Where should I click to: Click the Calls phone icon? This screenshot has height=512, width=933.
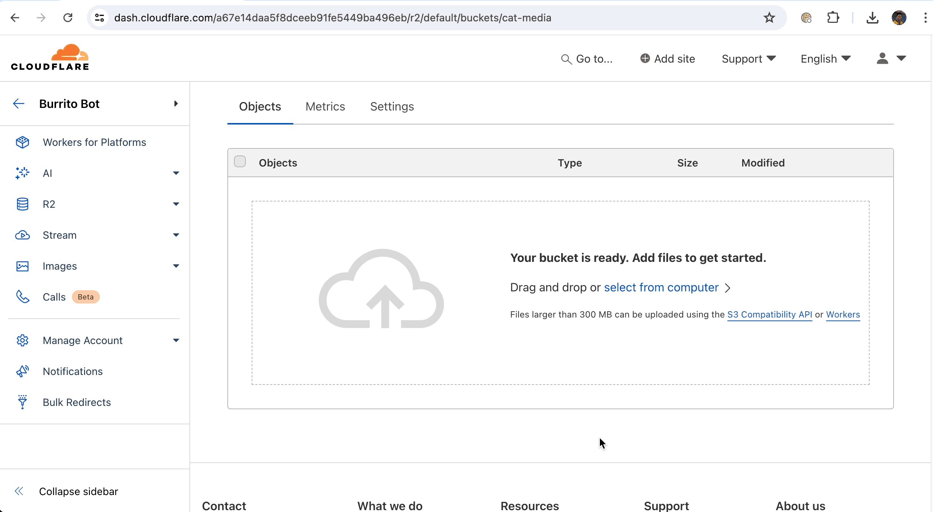22,297
